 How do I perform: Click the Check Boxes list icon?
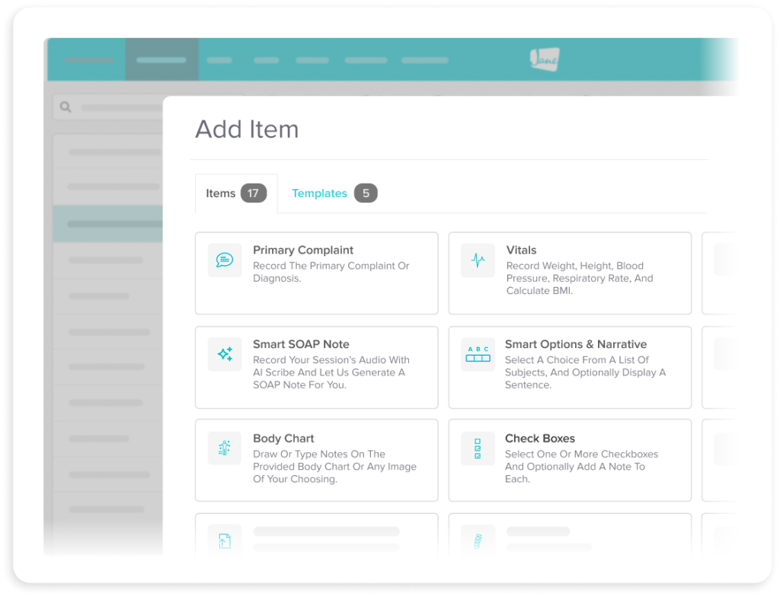478,449
